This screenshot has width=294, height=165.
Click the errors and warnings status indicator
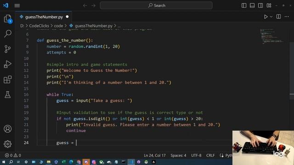click(13, 155)
